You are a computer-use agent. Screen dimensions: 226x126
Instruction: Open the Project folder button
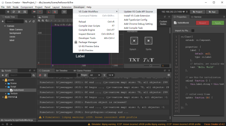click(198, 12)
